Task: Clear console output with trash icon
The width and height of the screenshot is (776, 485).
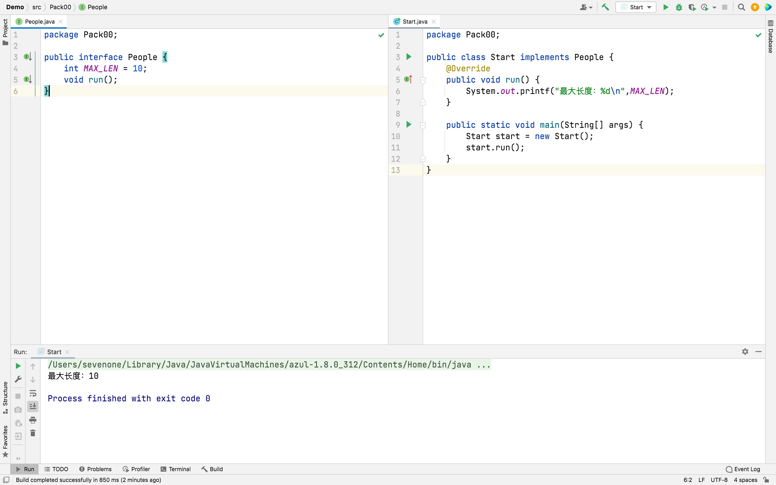Action: [x=33, y=433]
